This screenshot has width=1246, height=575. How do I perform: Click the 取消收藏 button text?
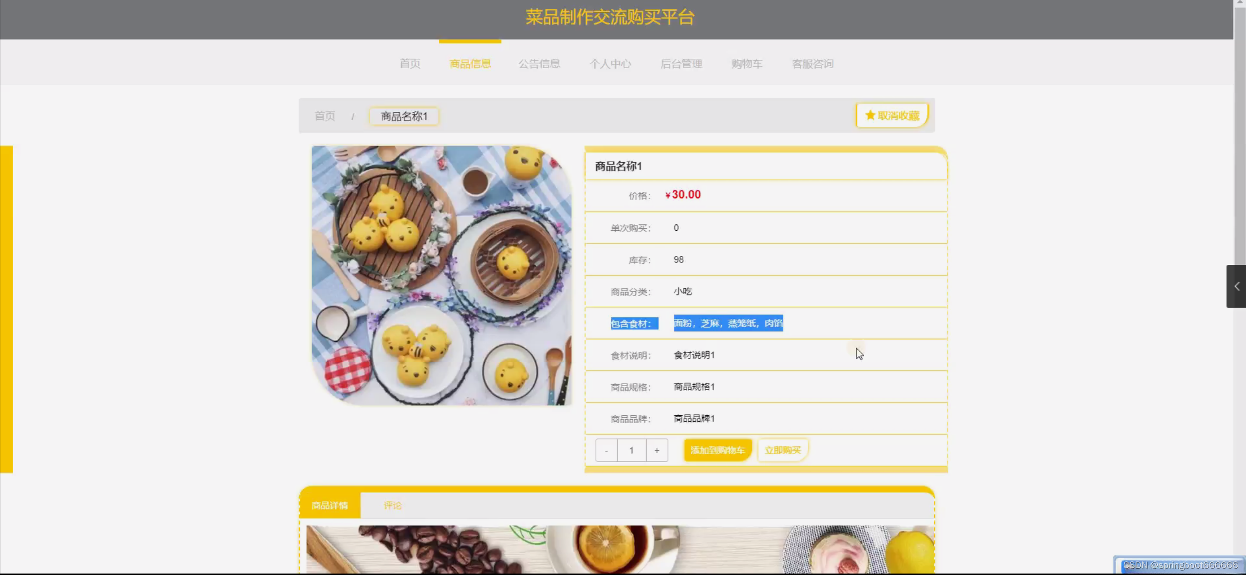[898, 115]
